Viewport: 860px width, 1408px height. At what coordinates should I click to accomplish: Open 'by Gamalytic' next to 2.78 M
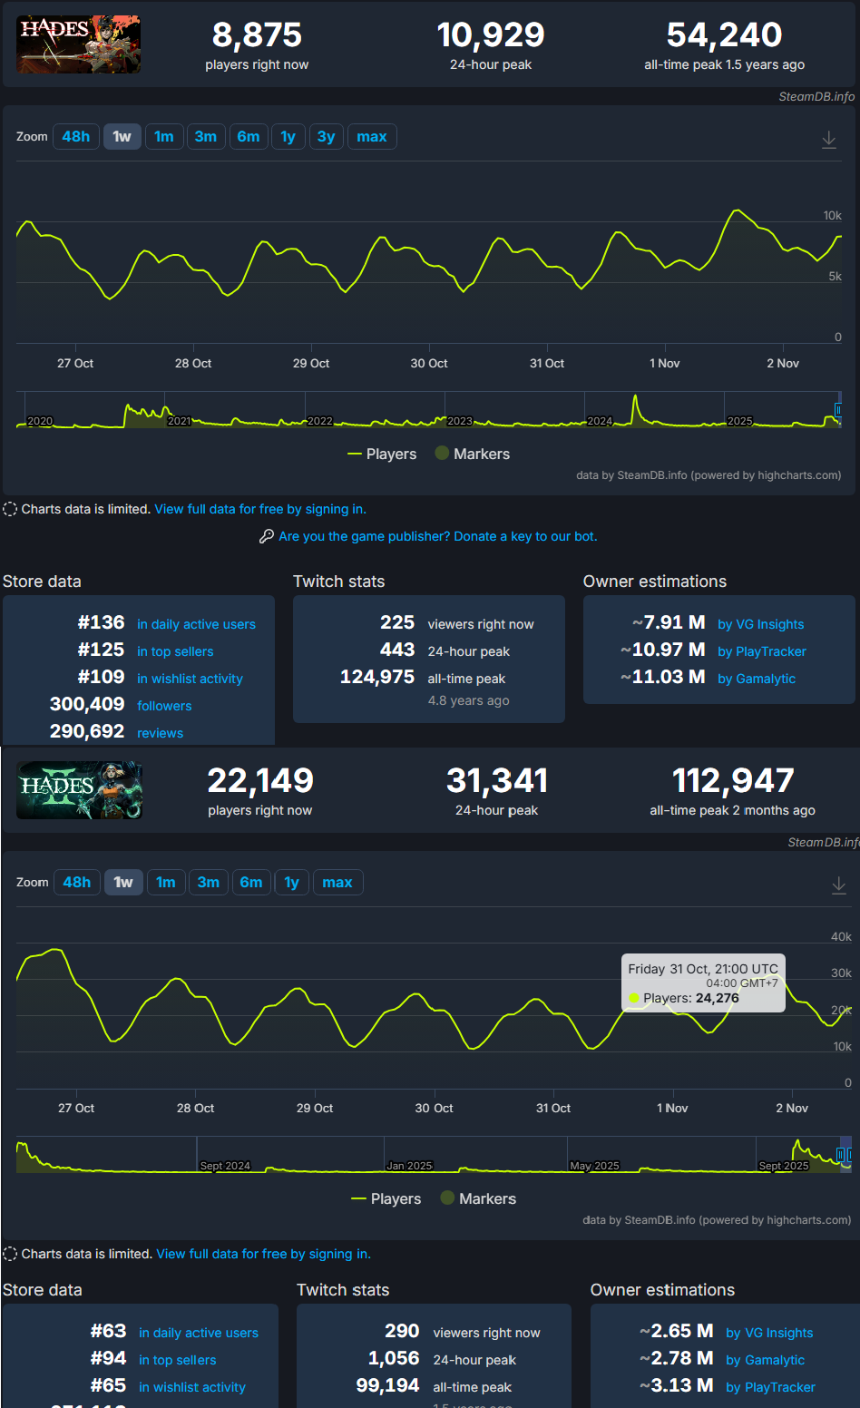766,1360
